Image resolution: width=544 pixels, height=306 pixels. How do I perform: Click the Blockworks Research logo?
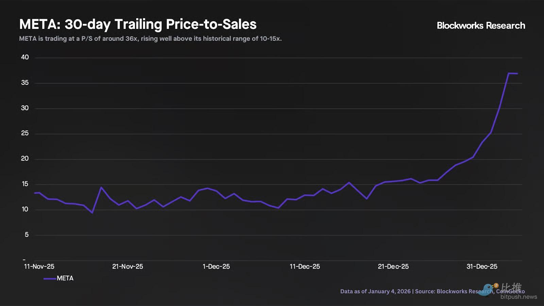pyautogui.click(x=481, y=26)
